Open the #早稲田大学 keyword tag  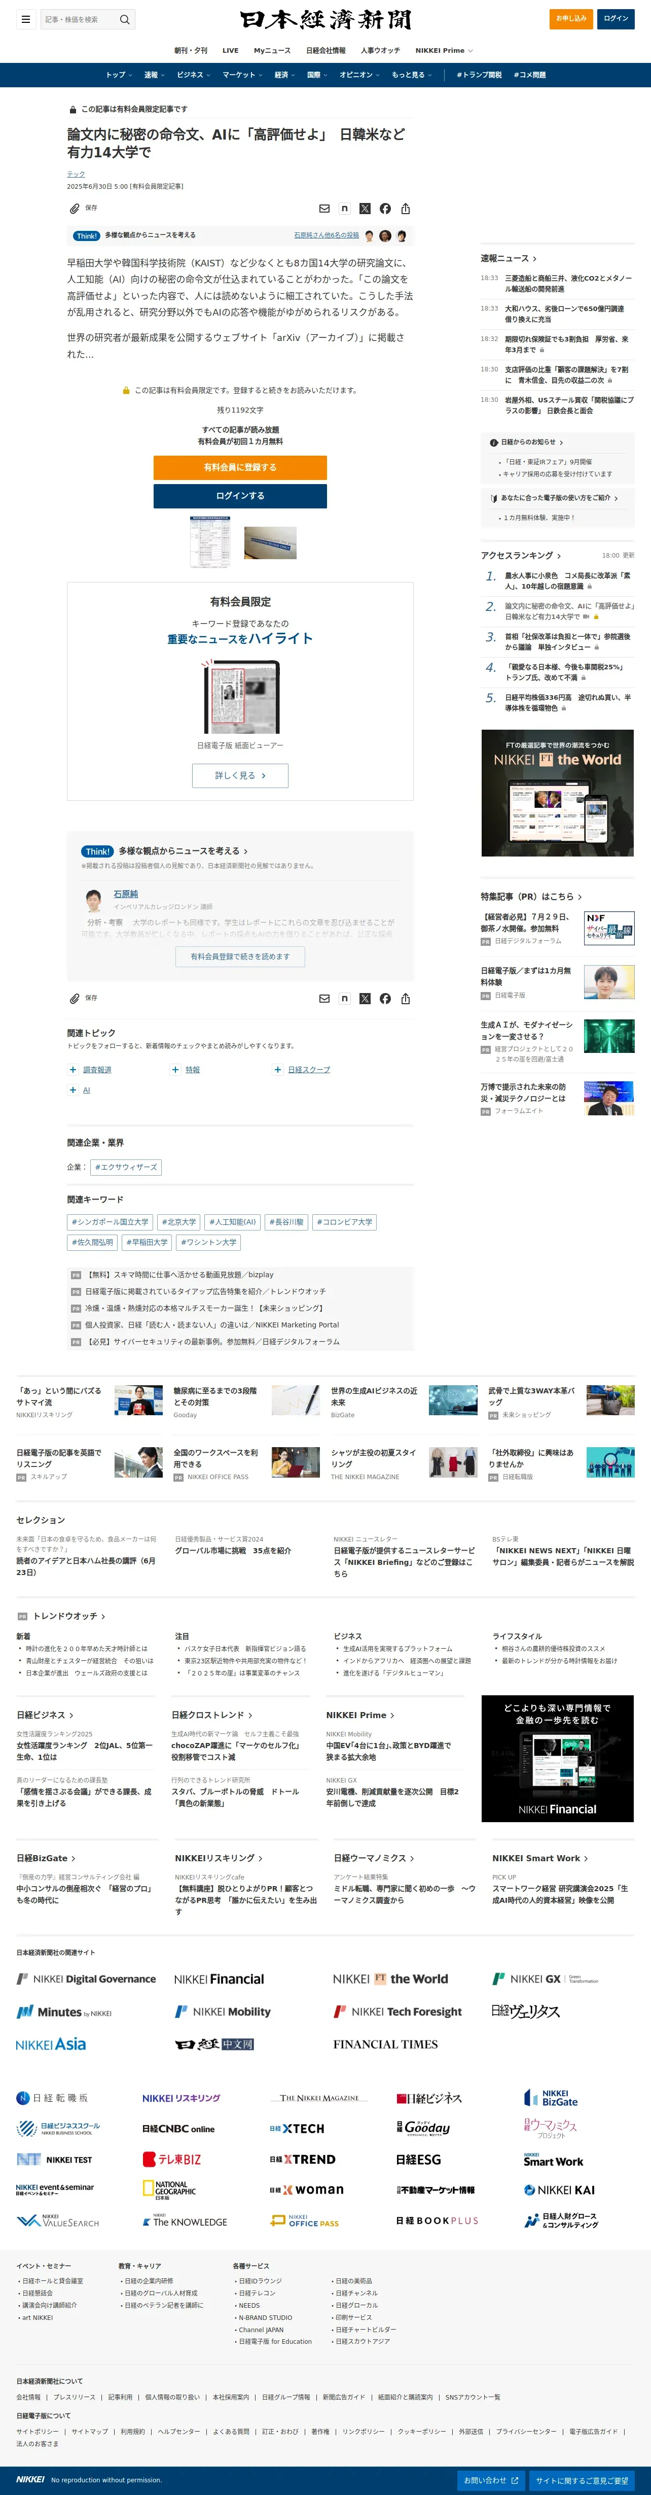pyautogui.click(x=147, y=1243)
